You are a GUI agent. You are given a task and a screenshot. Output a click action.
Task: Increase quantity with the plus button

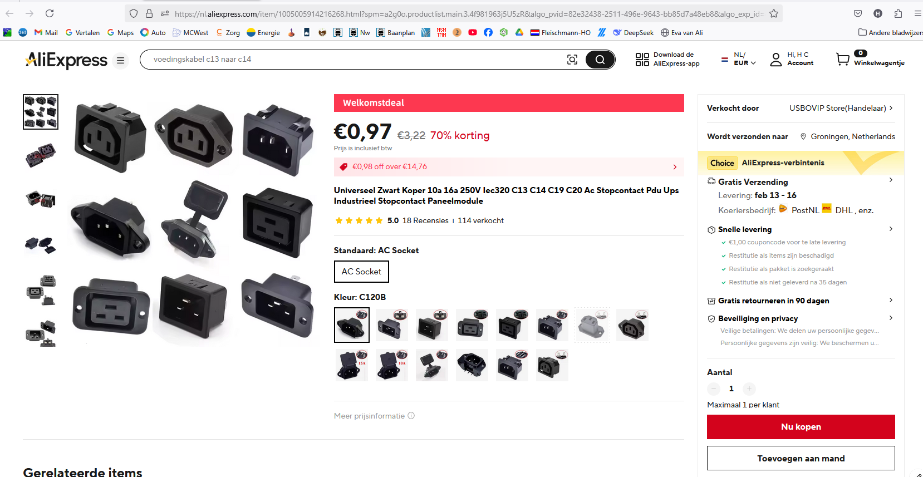click(x=749, y=389)
